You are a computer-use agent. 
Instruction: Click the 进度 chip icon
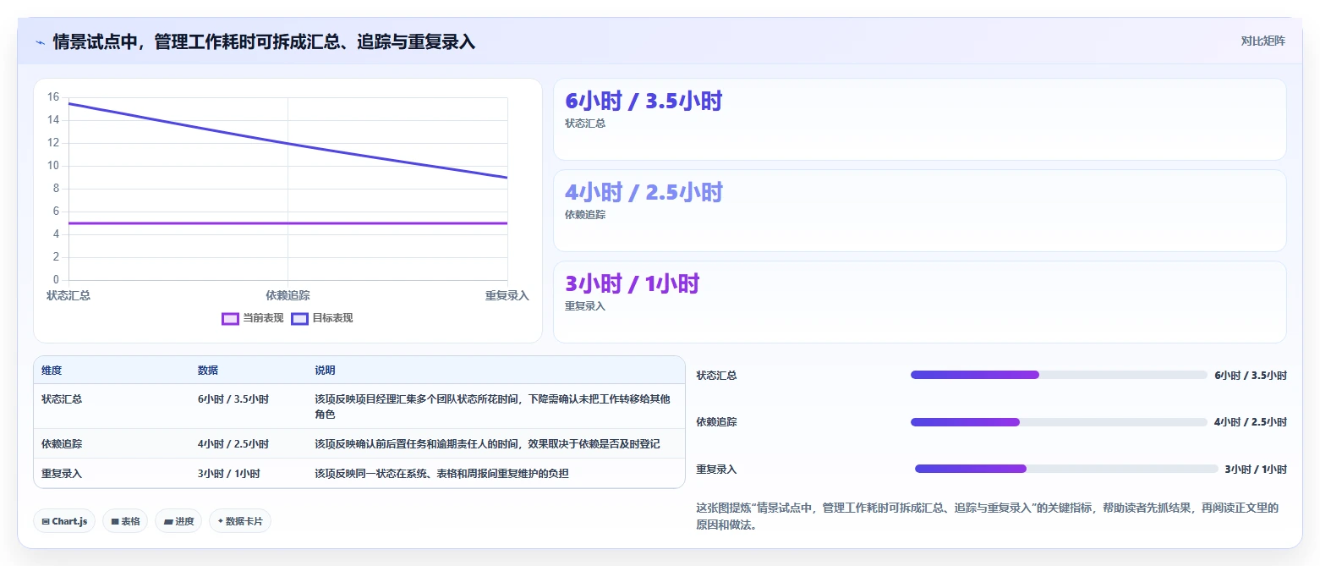(x=168, y=522)
